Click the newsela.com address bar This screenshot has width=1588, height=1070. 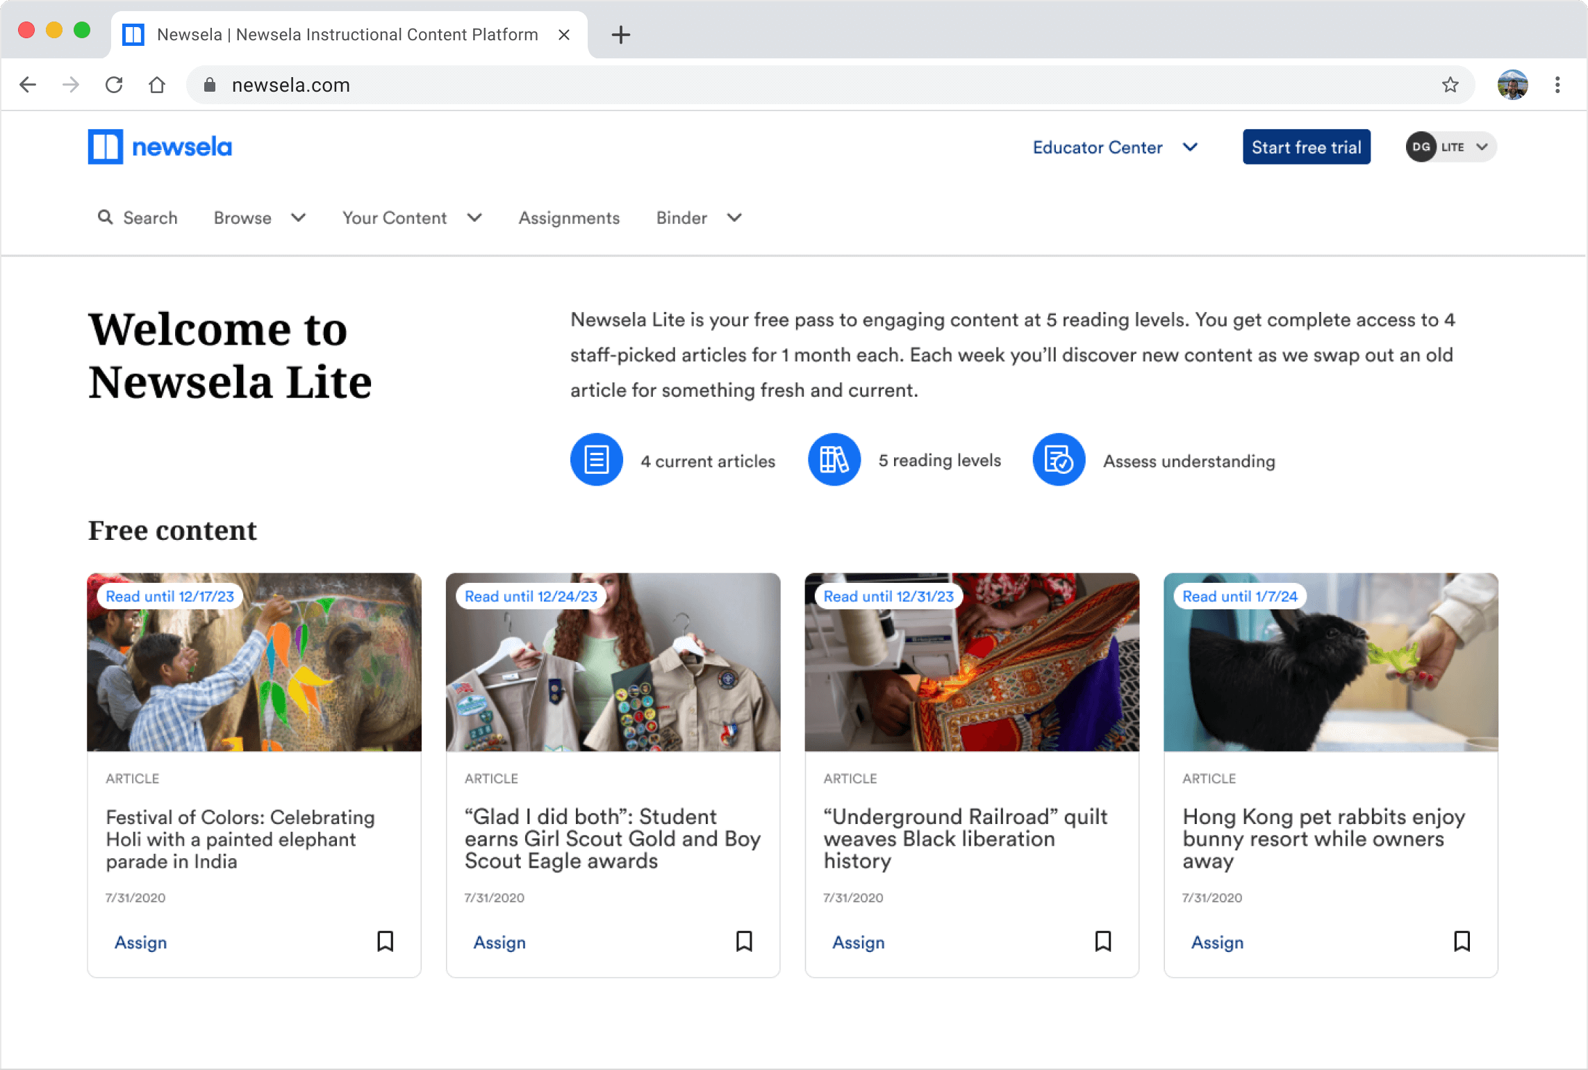point(830,85)
